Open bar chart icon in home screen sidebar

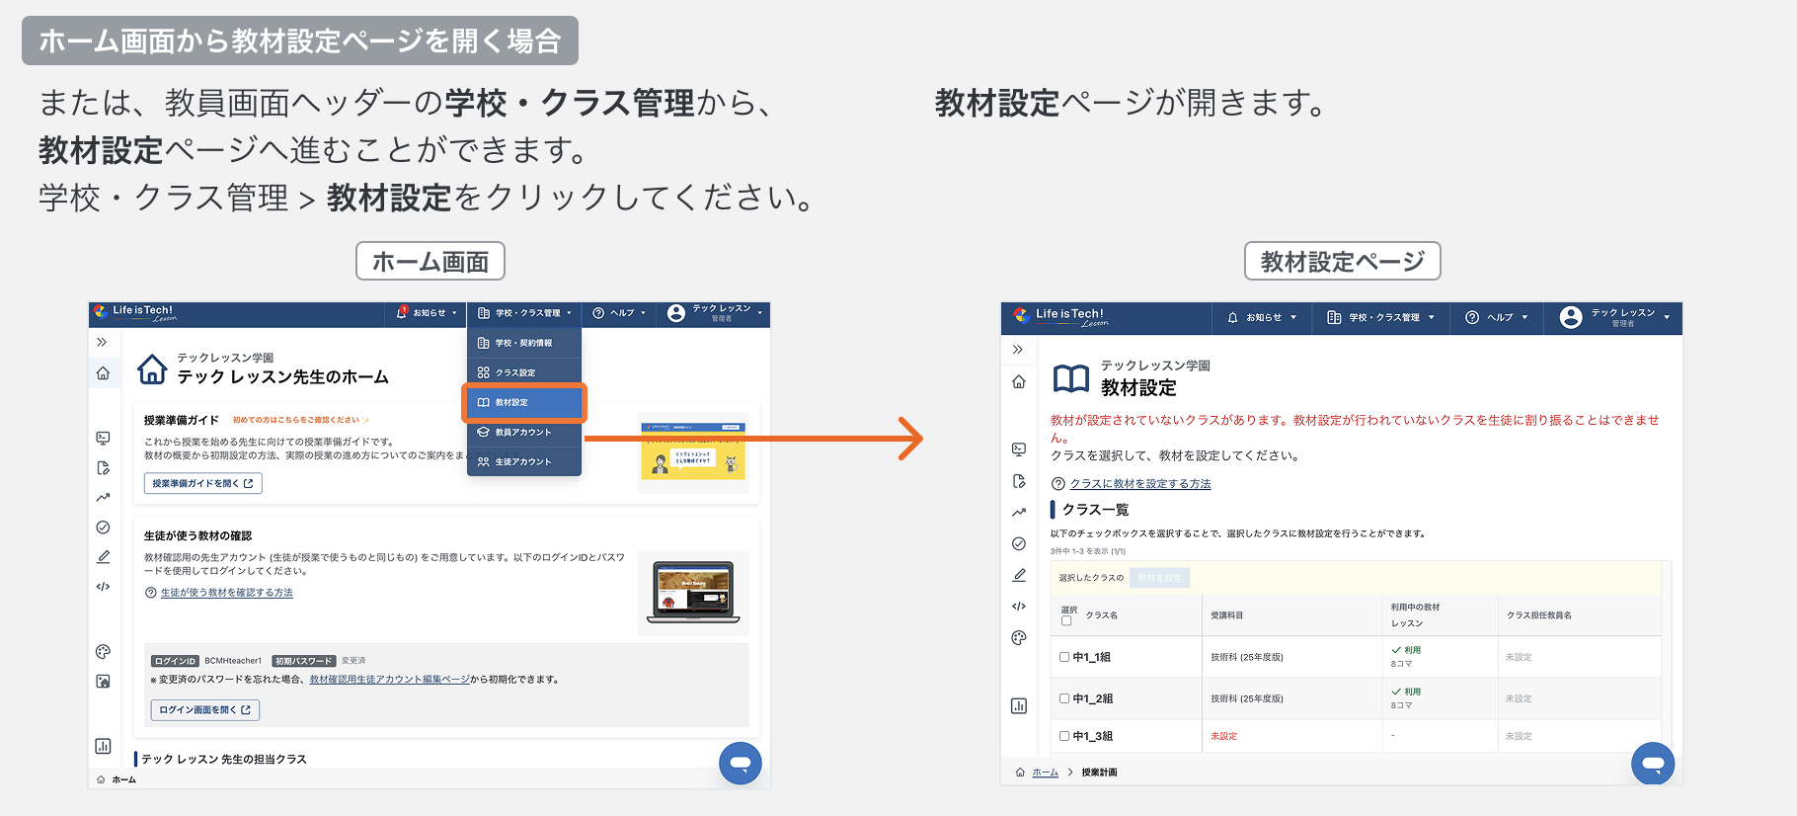click(103, 746)
